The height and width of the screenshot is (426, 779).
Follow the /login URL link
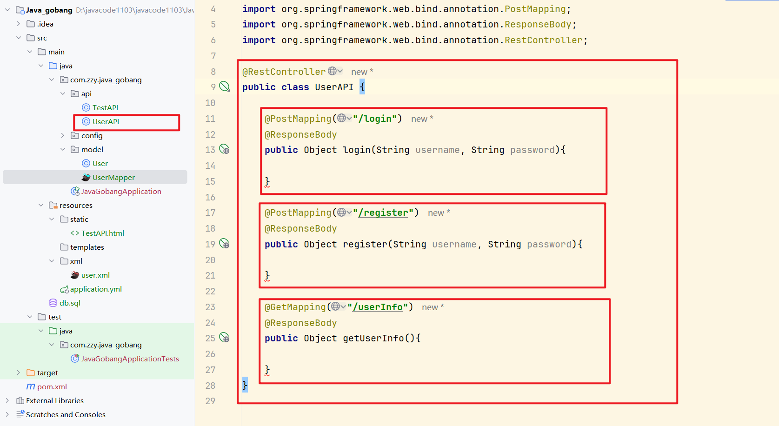pyautogui.click(x=375, y=119)
